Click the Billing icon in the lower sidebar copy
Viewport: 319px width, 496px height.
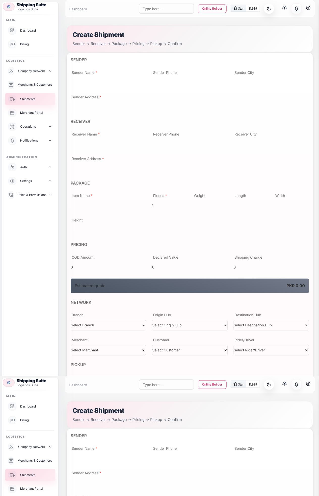tap(12, 420)
